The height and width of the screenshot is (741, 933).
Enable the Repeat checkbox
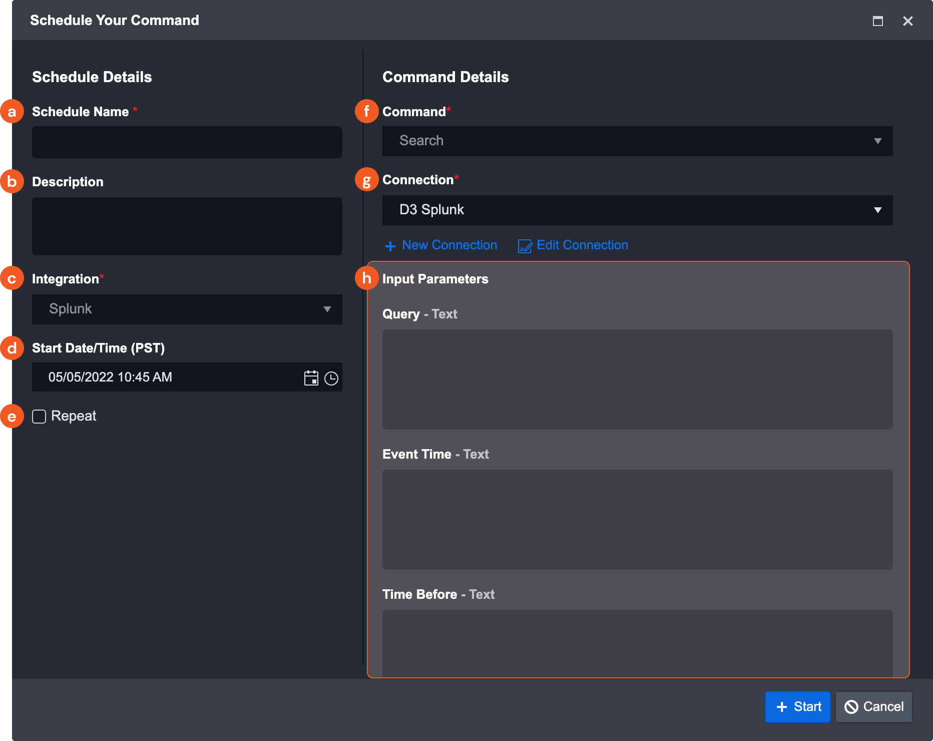39,417
